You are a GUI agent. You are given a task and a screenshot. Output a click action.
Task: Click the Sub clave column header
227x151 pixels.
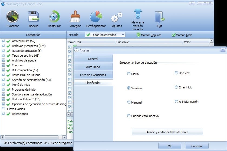tap(149, 42)
